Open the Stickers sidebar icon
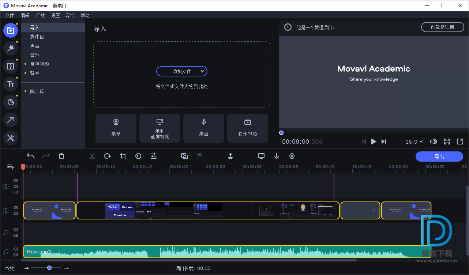 click(x=11, y=102)
